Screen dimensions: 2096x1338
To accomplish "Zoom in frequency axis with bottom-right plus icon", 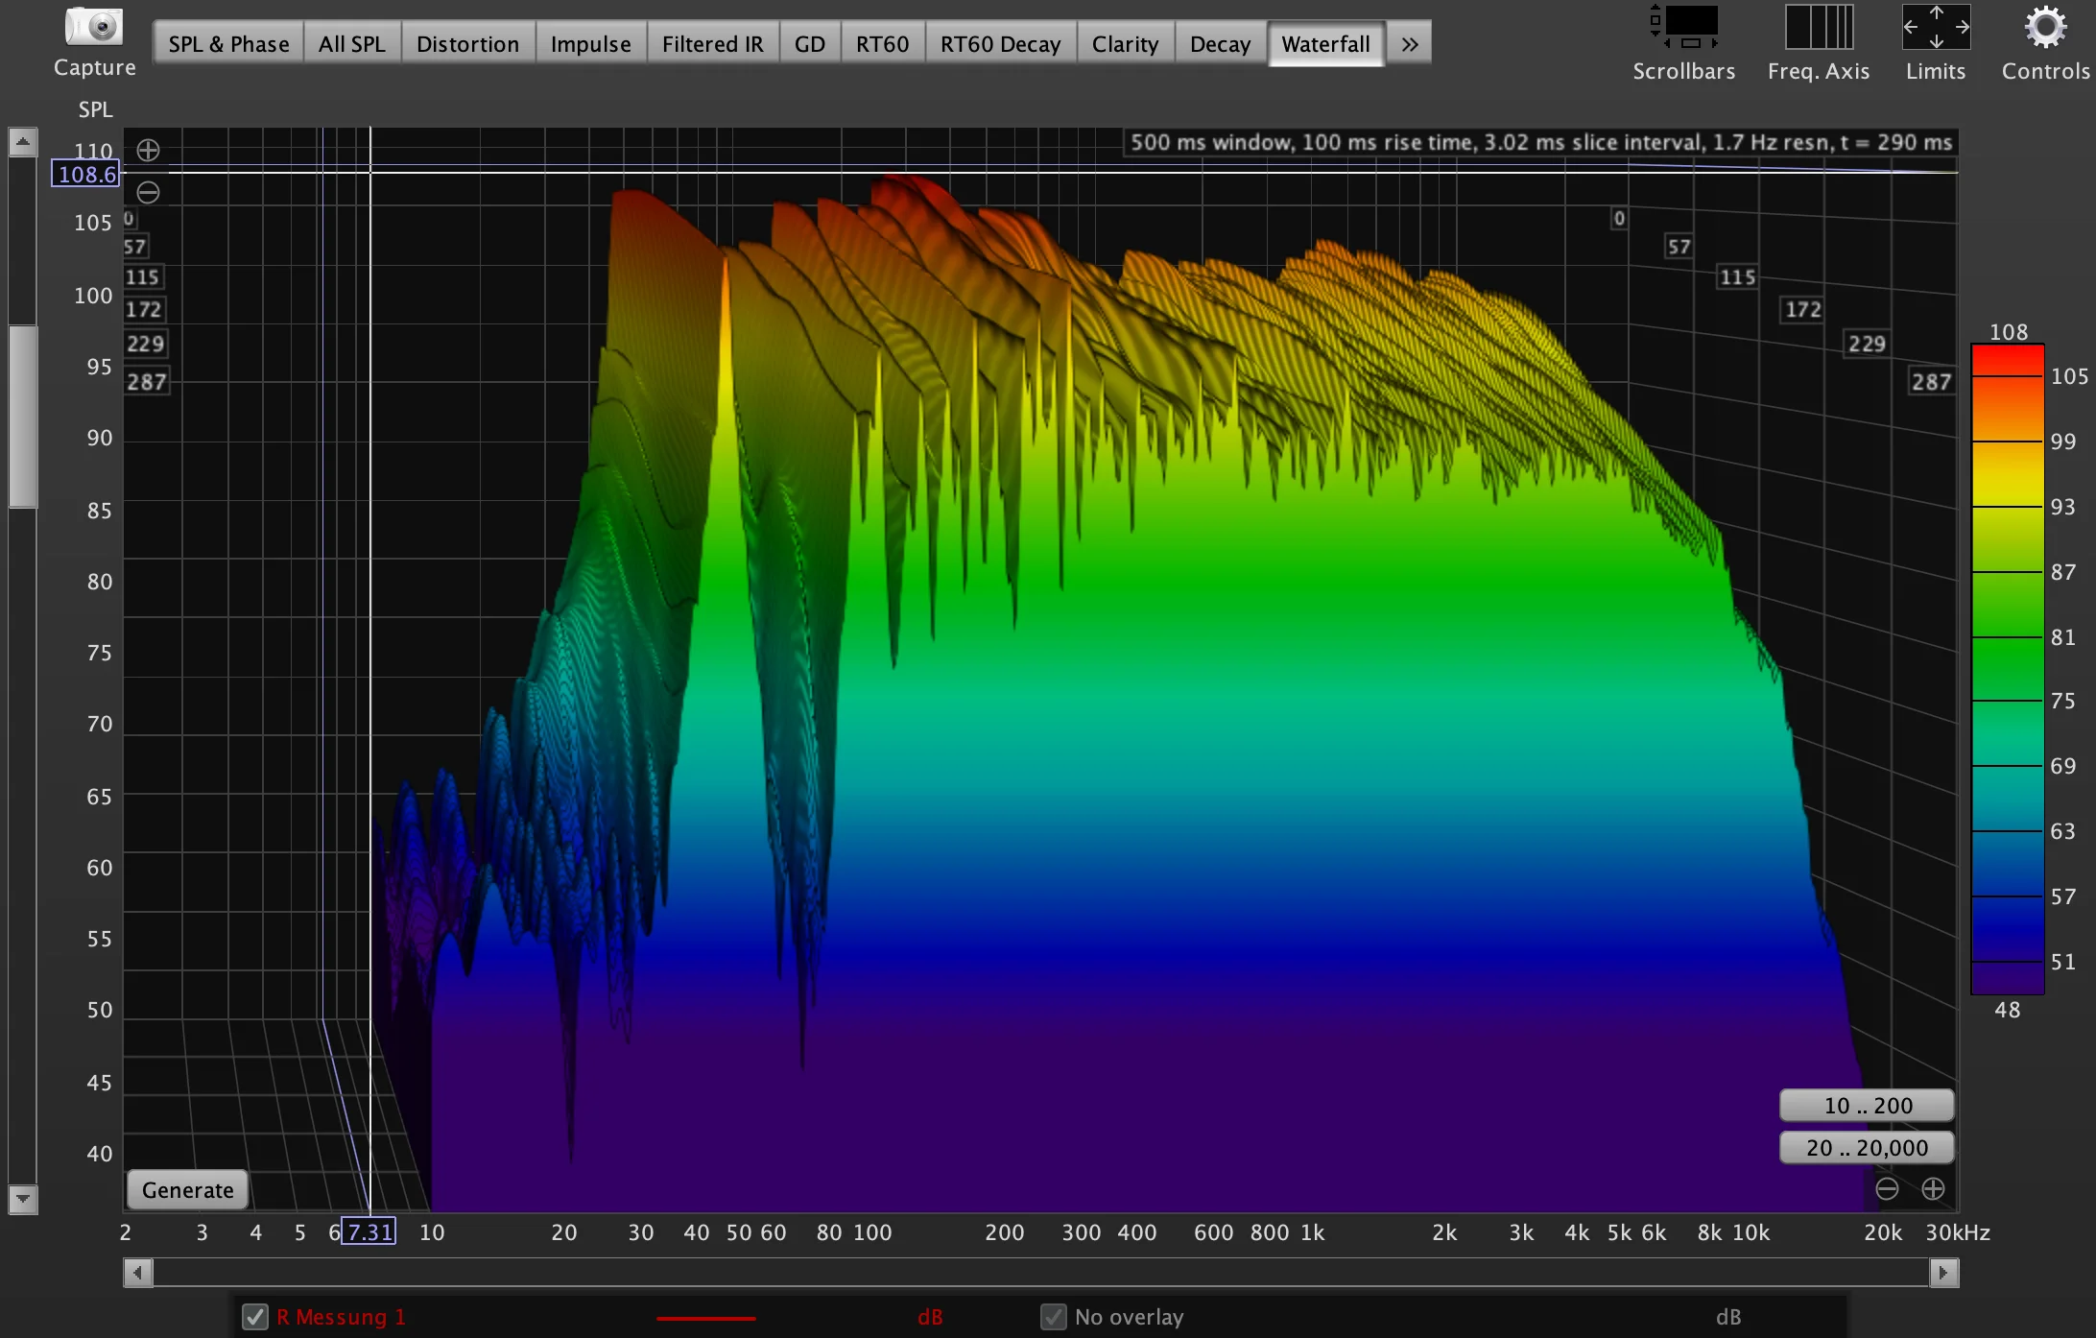I will point(1933,1189).
